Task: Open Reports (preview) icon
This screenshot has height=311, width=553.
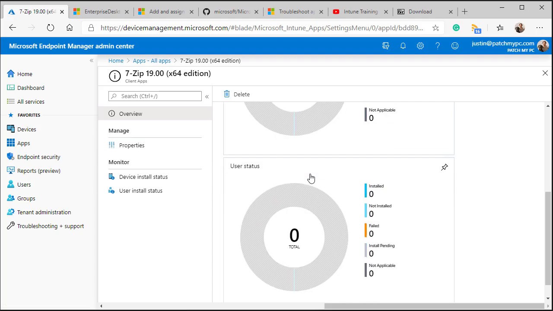Action: tap(11, 171)
